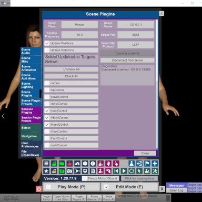Uncheck the Update Positions checkbox
Image resolution: width=202 pixels, height=202 pixels.
47,43
